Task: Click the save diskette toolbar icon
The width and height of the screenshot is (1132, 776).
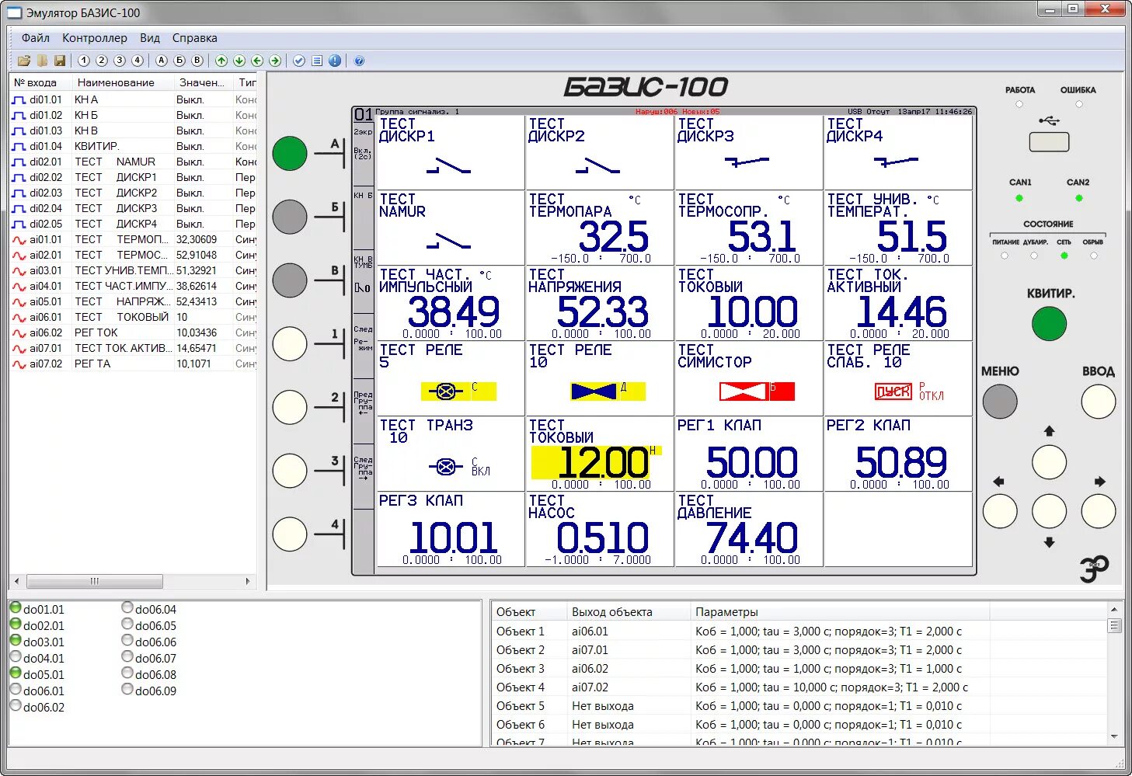Action: pos(59,61)
